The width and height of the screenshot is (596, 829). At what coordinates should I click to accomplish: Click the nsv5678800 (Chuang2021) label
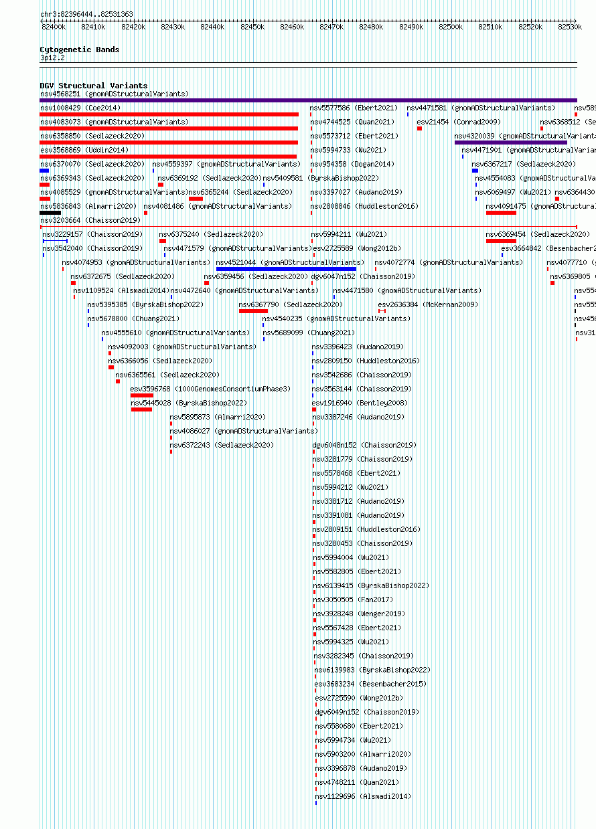click(x=133, y=318)
